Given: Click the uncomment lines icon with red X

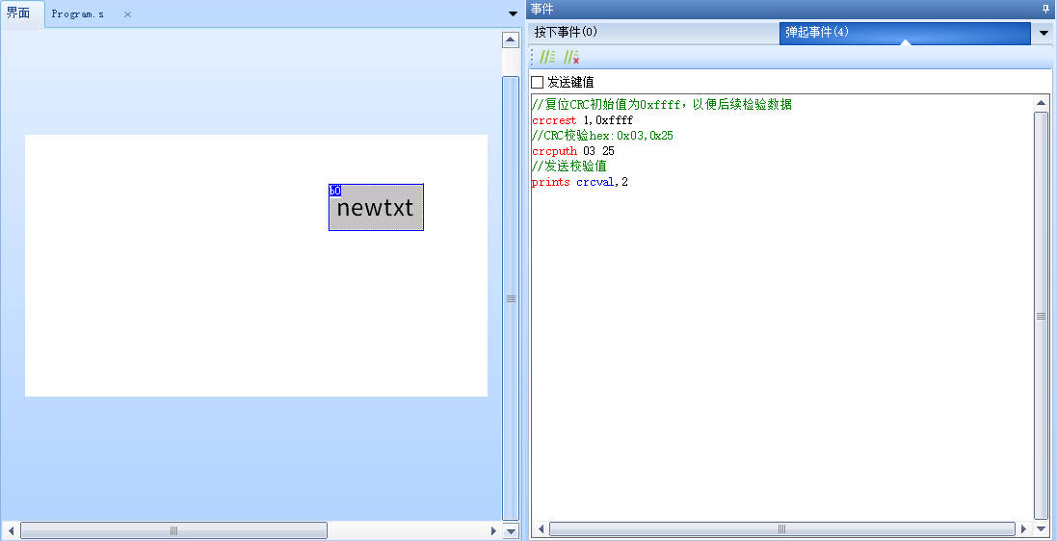Looking at the screenshot, I should tap(571, 58).
